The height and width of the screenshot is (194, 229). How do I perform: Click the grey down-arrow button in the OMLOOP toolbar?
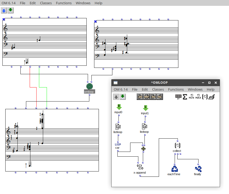point(116,97)
